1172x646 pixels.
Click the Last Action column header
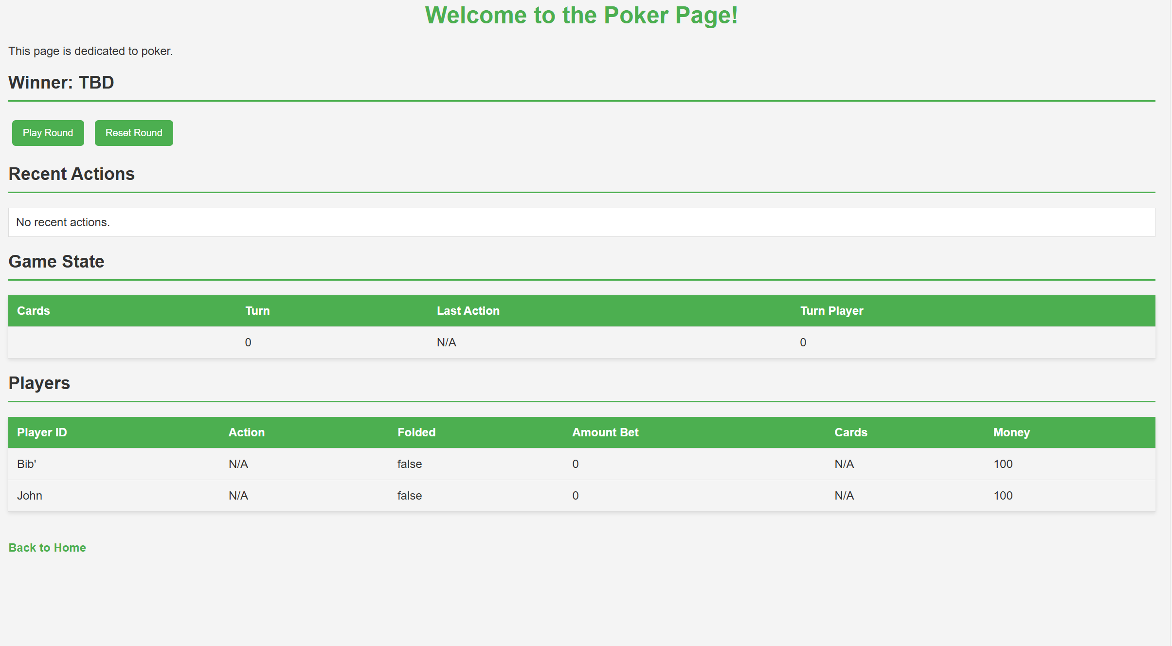click(x=468, y=311)
